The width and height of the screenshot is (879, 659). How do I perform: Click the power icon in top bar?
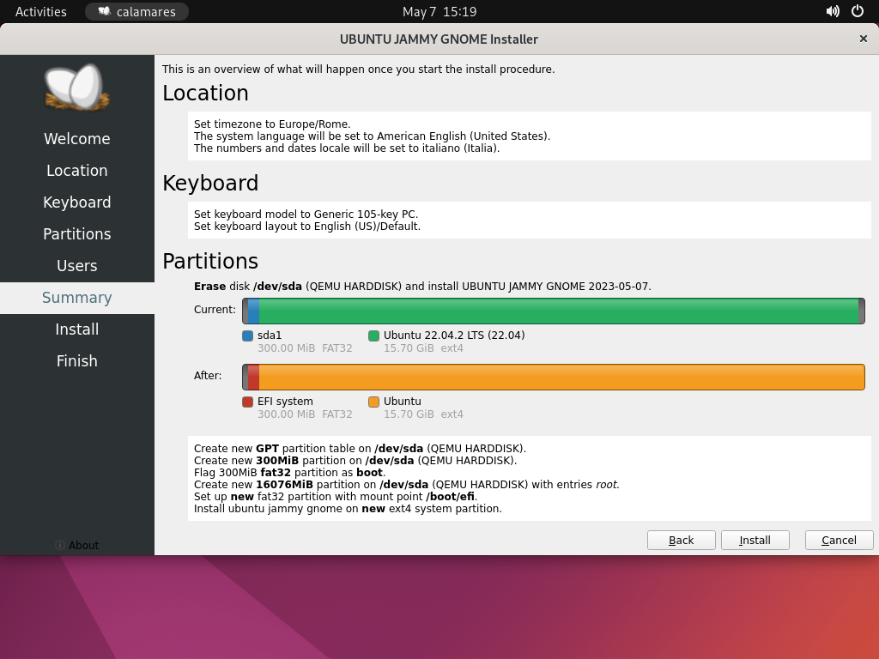point(857,12)
